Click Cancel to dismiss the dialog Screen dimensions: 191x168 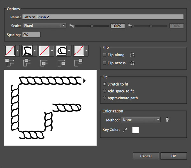(x=146, y=156)
